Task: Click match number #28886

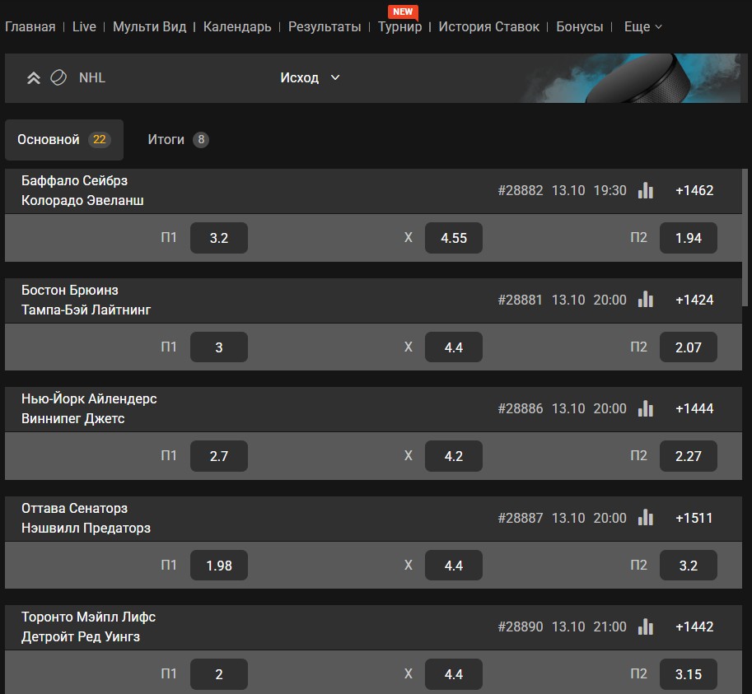Action: (x=521, y=408)
